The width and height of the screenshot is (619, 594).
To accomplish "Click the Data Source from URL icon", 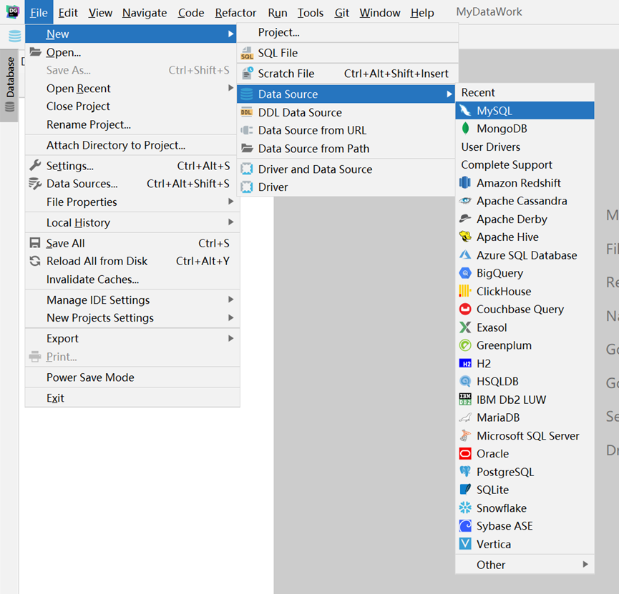I will [247, 130].
